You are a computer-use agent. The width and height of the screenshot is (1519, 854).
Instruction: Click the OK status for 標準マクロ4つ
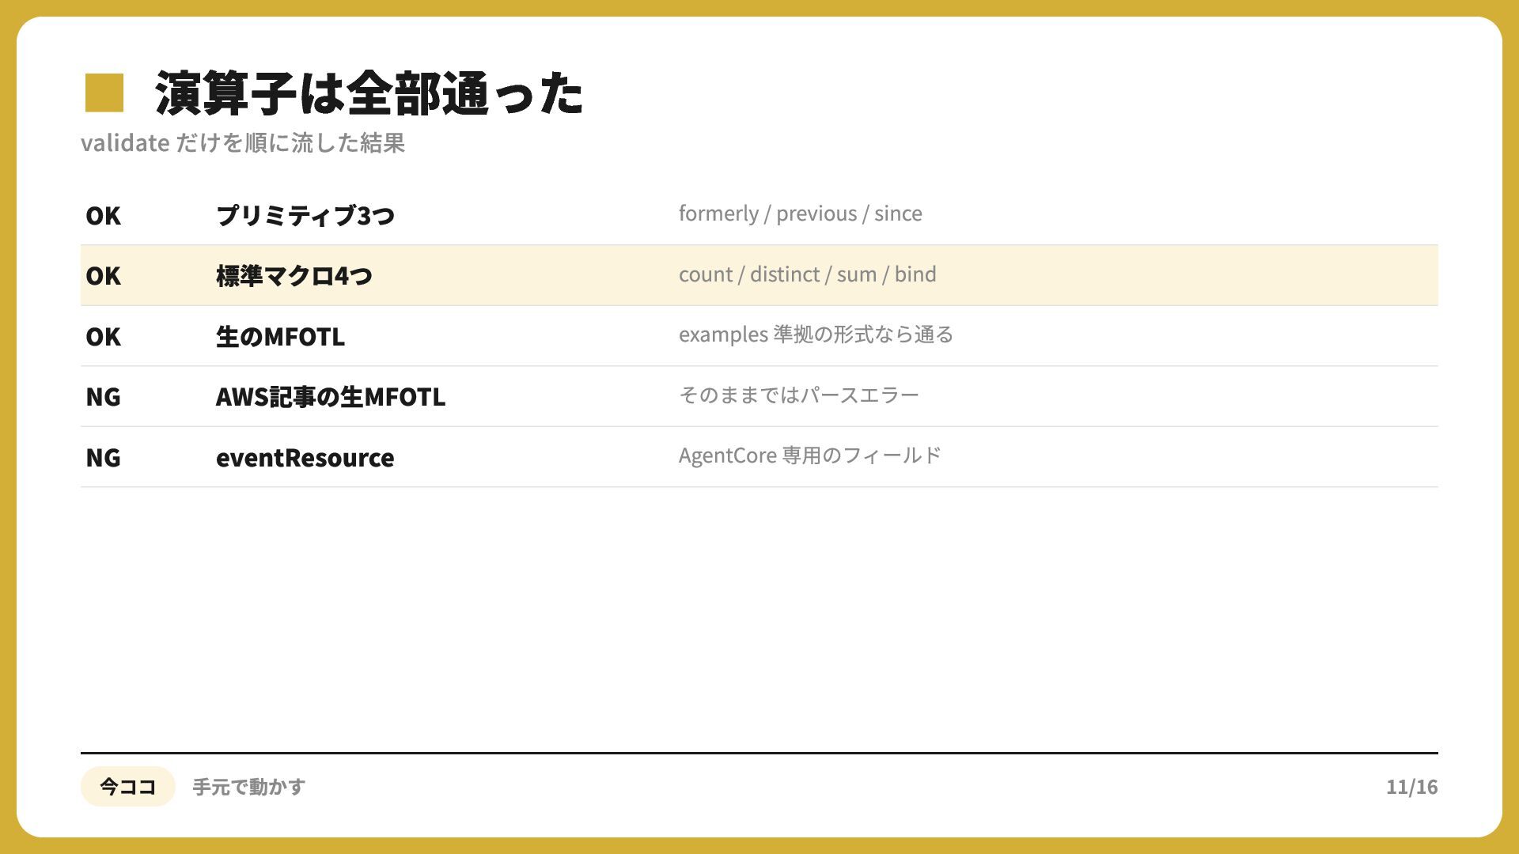[103, 276]
